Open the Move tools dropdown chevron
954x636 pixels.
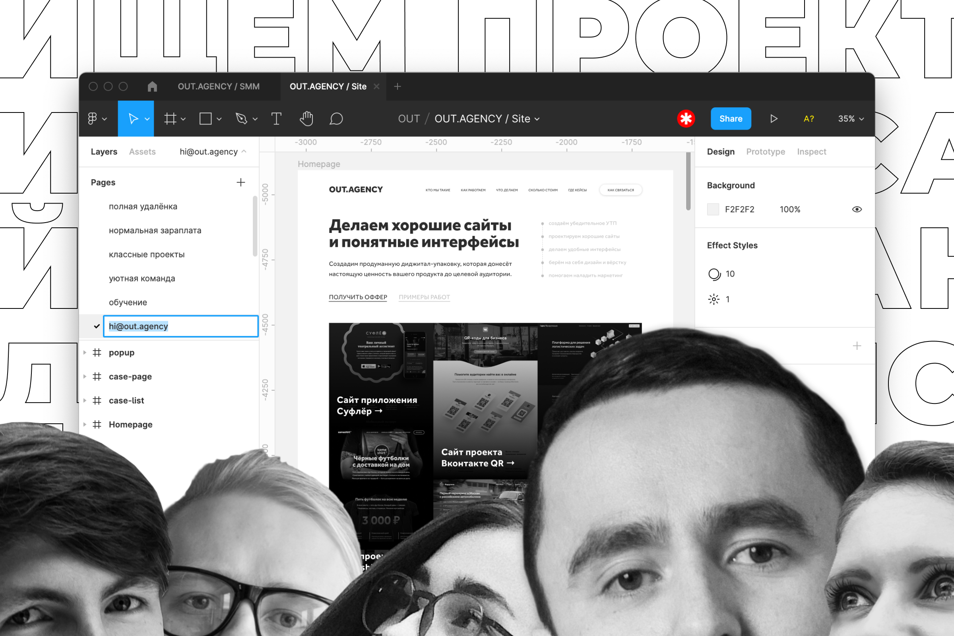(147, 119)
